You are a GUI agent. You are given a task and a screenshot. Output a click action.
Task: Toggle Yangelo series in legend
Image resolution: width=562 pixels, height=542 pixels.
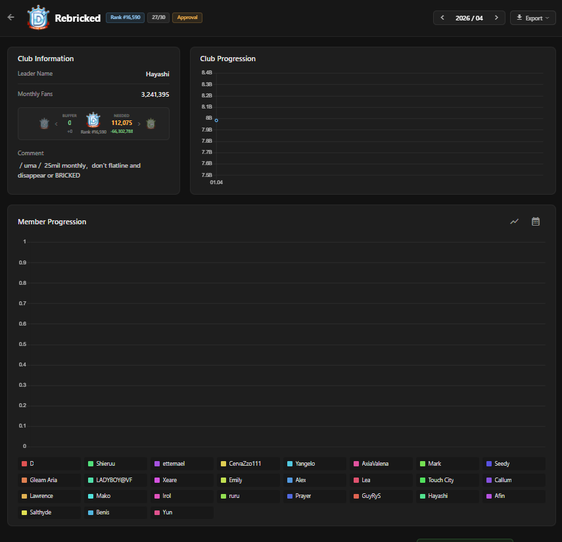(314, 464)
